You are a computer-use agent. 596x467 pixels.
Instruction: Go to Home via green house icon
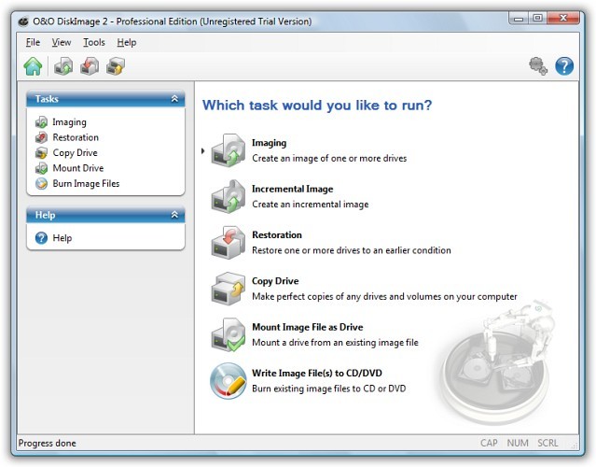tap(33, 66)
